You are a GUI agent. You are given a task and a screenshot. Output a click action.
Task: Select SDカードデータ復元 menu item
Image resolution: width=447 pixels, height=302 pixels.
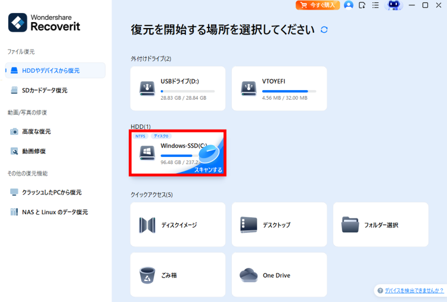[45, 91]
